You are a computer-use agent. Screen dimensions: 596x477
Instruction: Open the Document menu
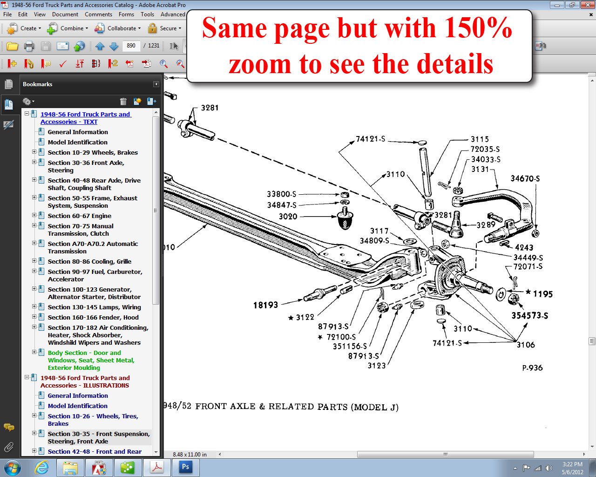click(x=65, y=14)
